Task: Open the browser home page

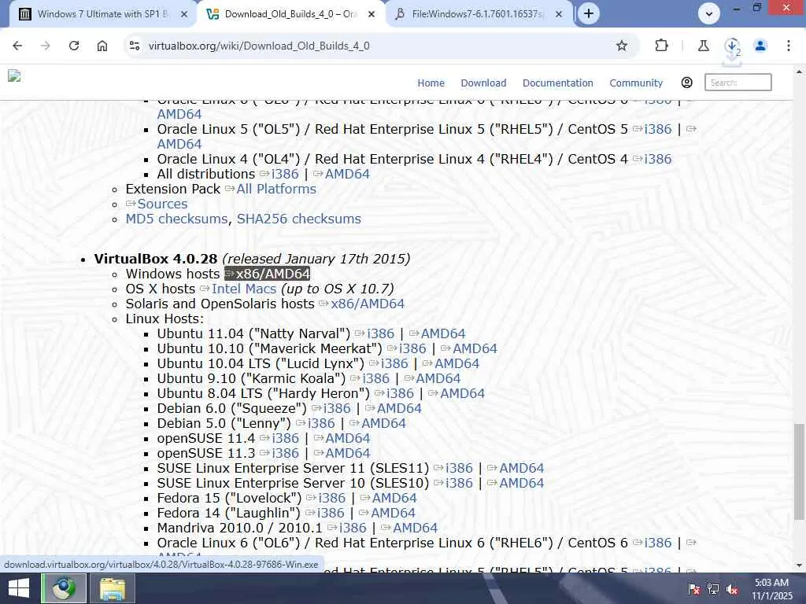Action: 102,46
